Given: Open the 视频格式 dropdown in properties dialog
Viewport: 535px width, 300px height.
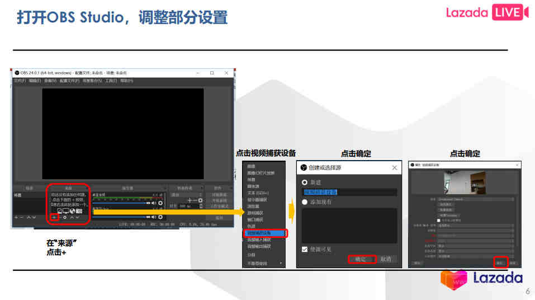Looking at the screenshot, I should 476,241.
